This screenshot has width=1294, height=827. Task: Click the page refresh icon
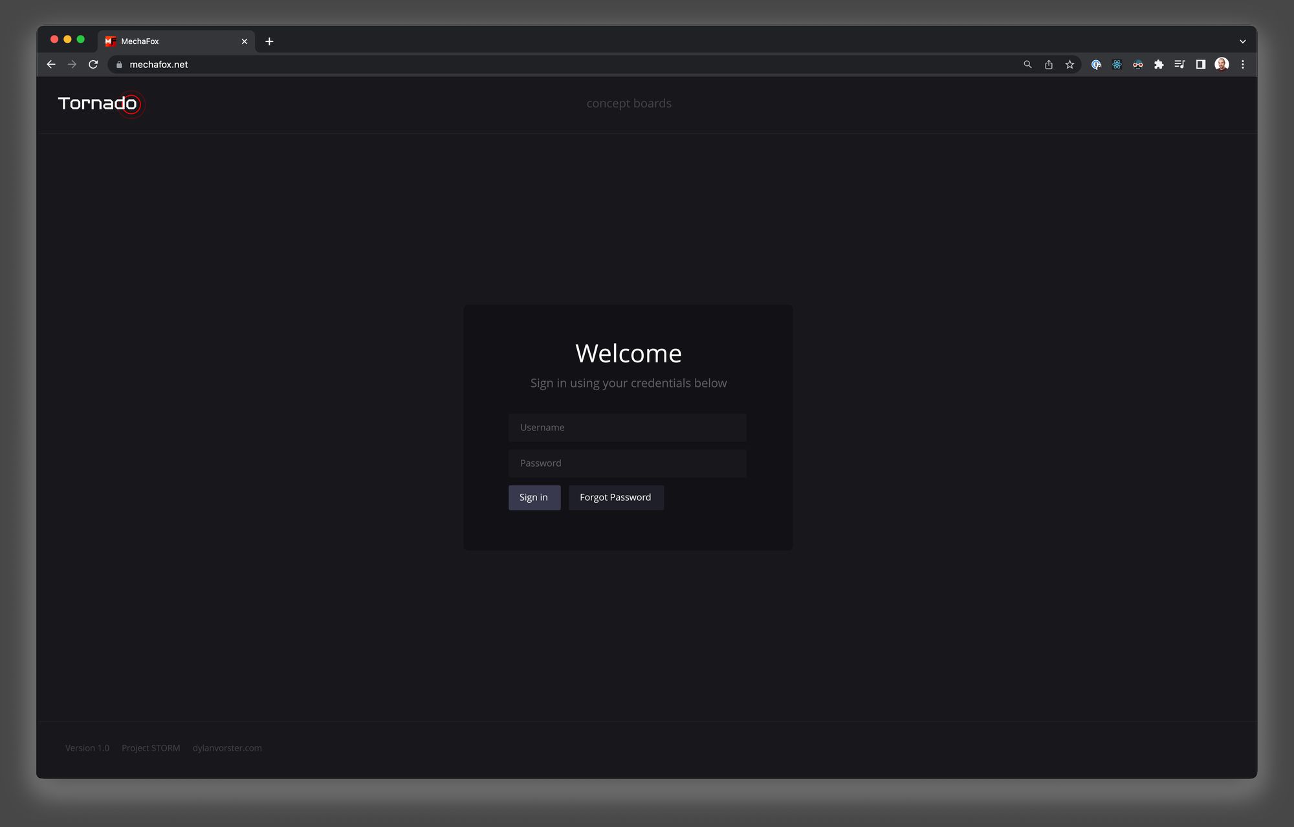93,64
